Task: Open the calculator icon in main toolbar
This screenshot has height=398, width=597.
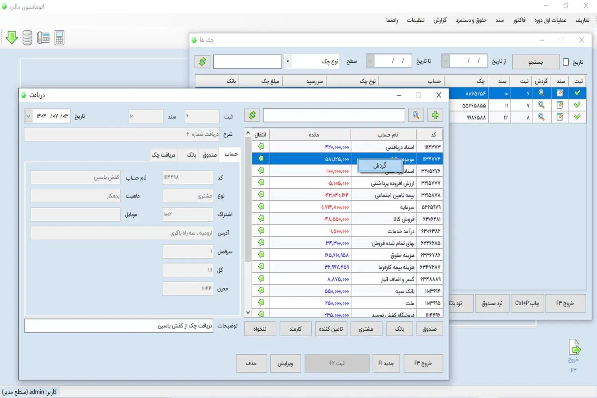Action: (x=59, y=38)
